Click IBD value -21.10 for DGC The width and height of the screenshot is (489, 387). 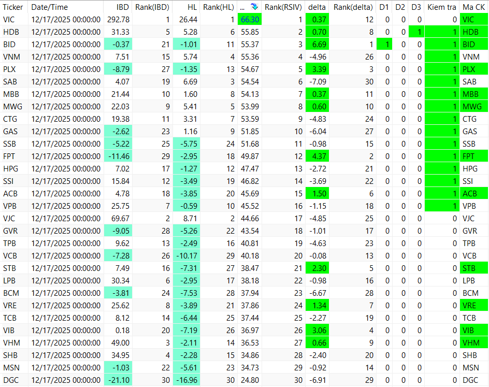118,380
